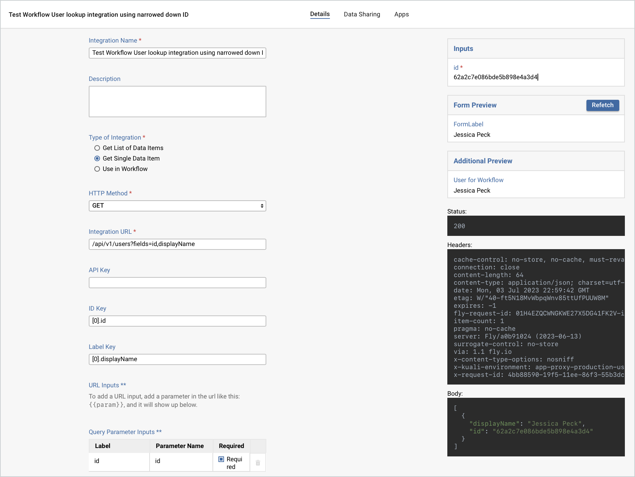Open the Details tab
This screenshot has height=477, width=635.
(319, 14)
